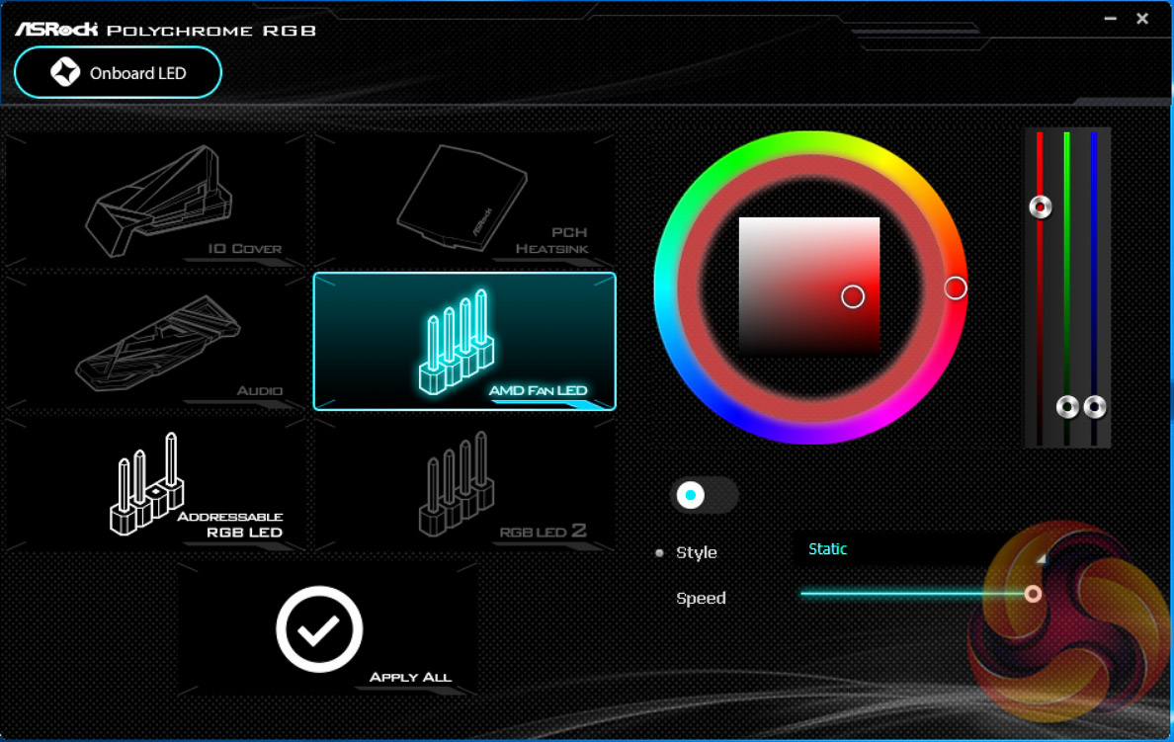Click the saturation square picker handle

click(853, 296)
